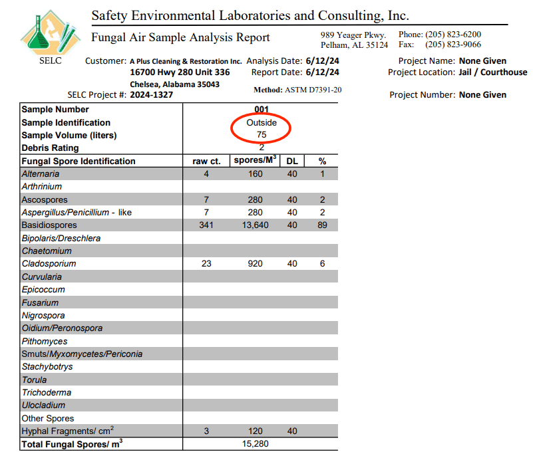Image resolution: width=533 pixels, height=452 pixels.
Task: Click the fax number (205) 823-9066
Action: click(x=452, y=45)
